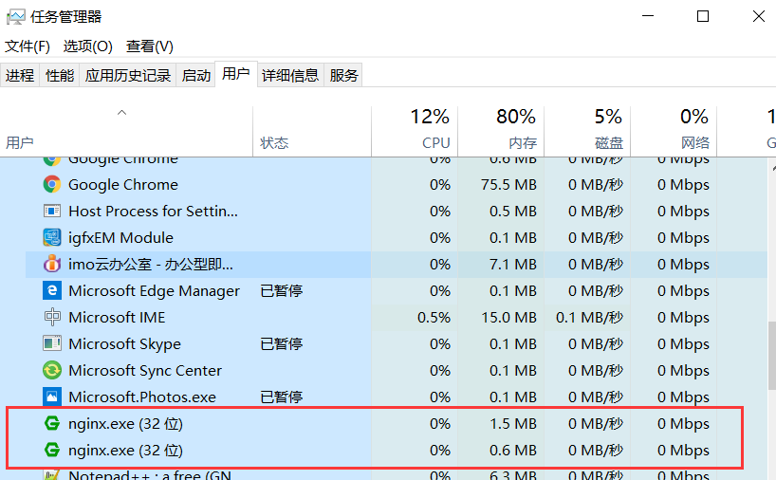Sort by the 磁盘 column header
This screenshot has height=480, width=776.
(587, 132)
